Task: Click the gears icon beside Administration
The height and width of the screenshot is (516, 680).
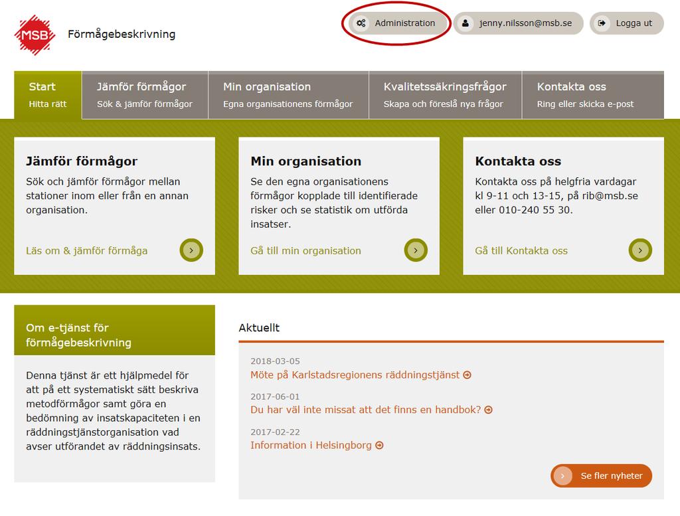Action: (x=361, y=23)
